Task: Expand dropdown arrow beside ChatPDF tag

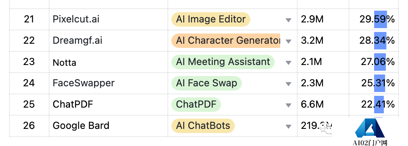Action: [x=288, y=105]
